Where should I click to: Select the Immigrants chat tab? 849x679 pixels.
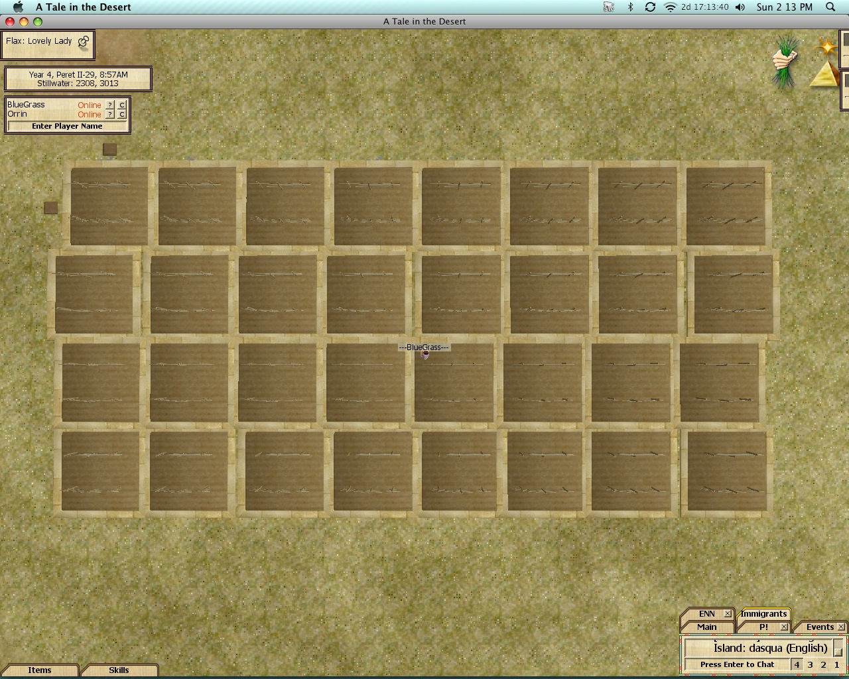tap(763, 613)
